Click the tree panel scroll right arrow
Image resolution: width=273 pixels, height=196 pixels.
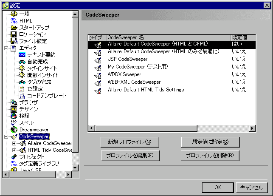tap(68, 174)
